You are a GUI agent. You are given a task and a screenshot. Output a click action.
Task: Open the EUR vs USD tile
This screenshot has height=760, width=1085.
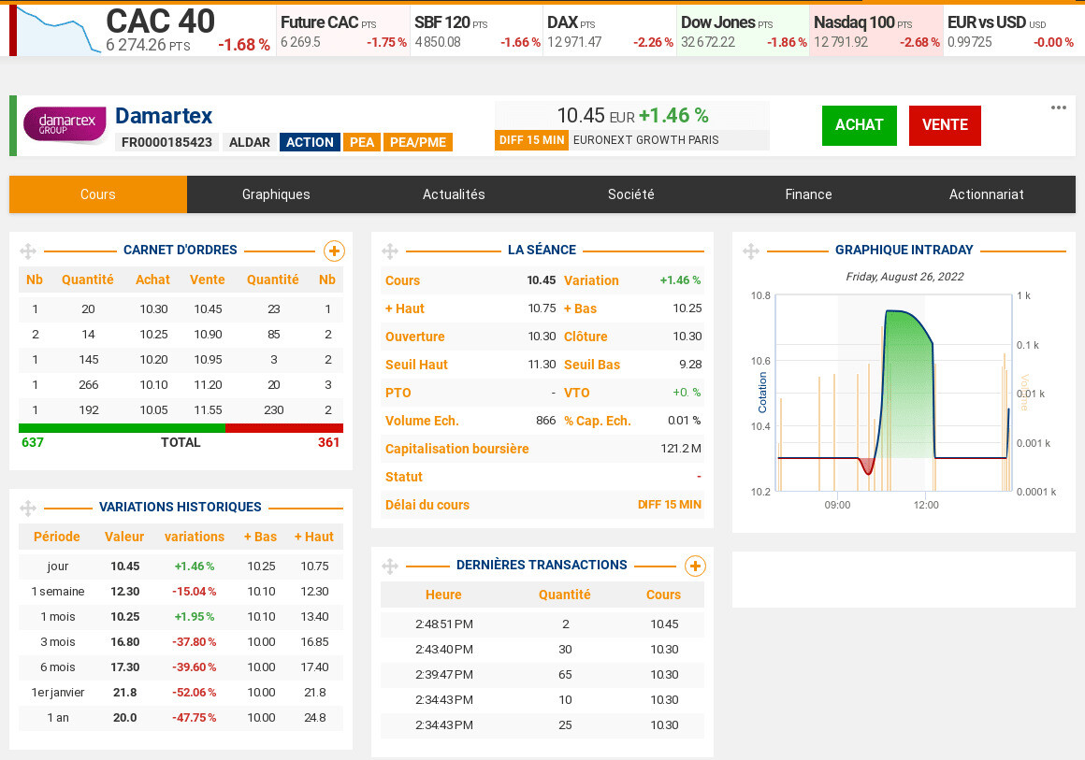(x=1010, y=31)
